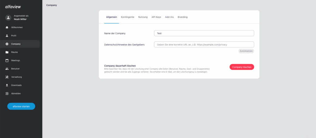The image size is (316, 138).
Task: Click the Profil person icon
Action: pyautogui.click(x=7, y=36)
